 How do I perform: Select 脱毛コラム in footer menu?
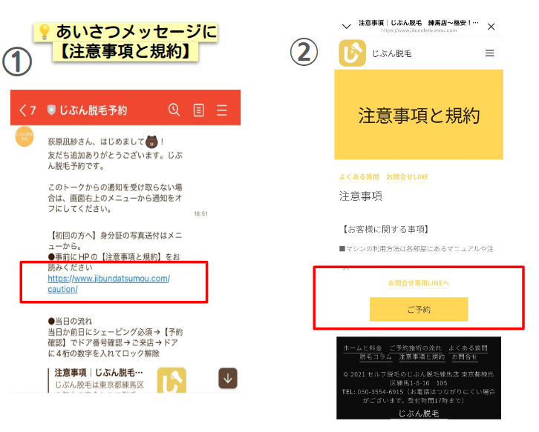pos(376,357)
